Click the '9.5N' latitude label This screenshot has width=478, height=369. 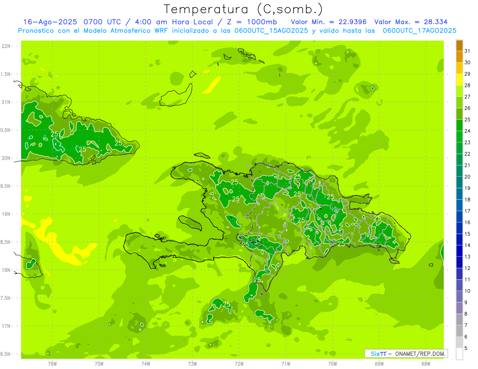tap(6, 186)
